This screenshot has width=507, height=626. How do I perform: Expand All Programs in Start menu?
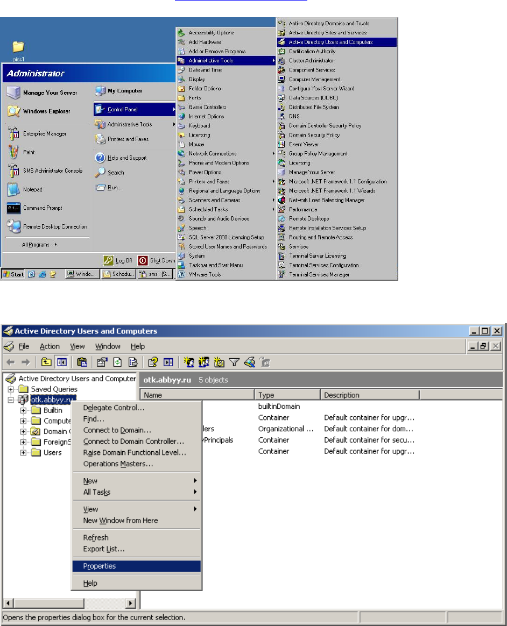[39, 245]
